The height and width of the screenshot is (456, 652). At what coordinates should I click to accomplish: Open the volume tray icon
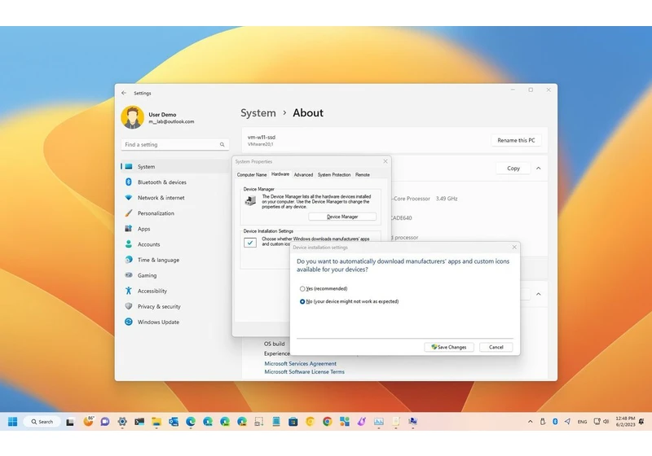606,422
